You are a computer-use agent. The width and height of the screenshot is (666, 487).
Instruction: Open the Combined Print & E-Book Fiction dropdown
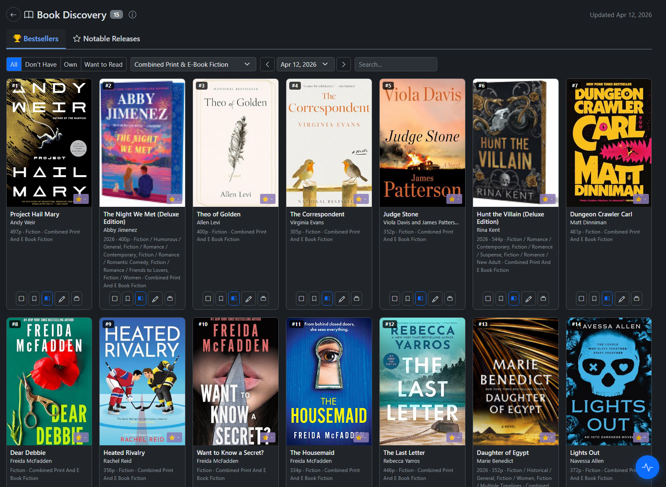[192, 64]
